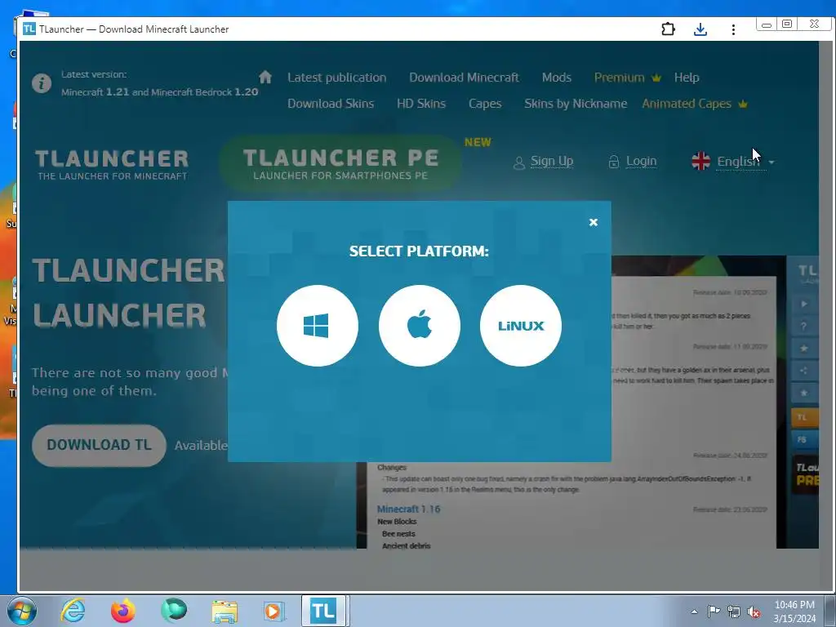This screenshot has width=836, height=627.
Task: Show hidden tray icons arrow
Action: point(694,611)
